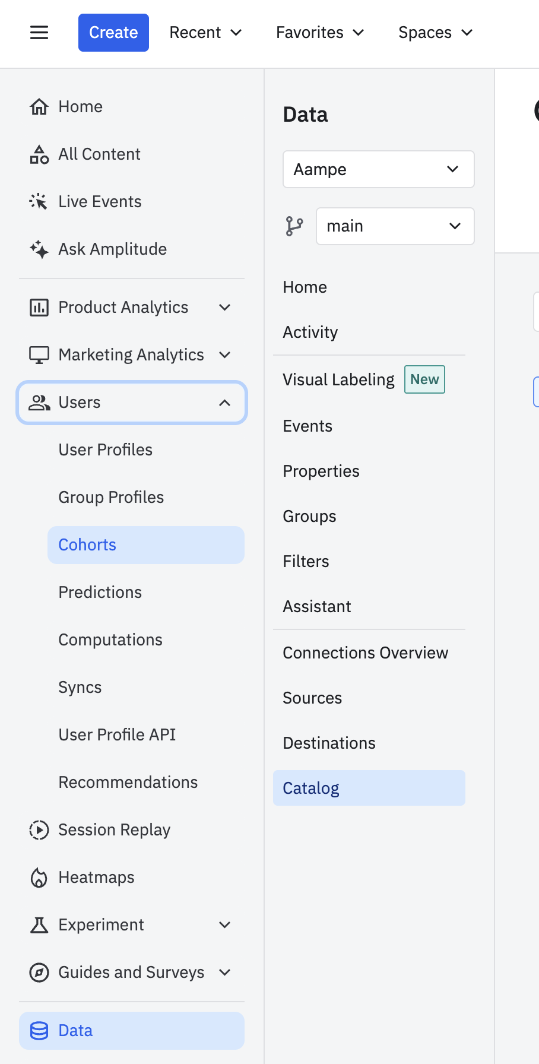
Task: Open the Aampe project dropdown
Action: 378,169
